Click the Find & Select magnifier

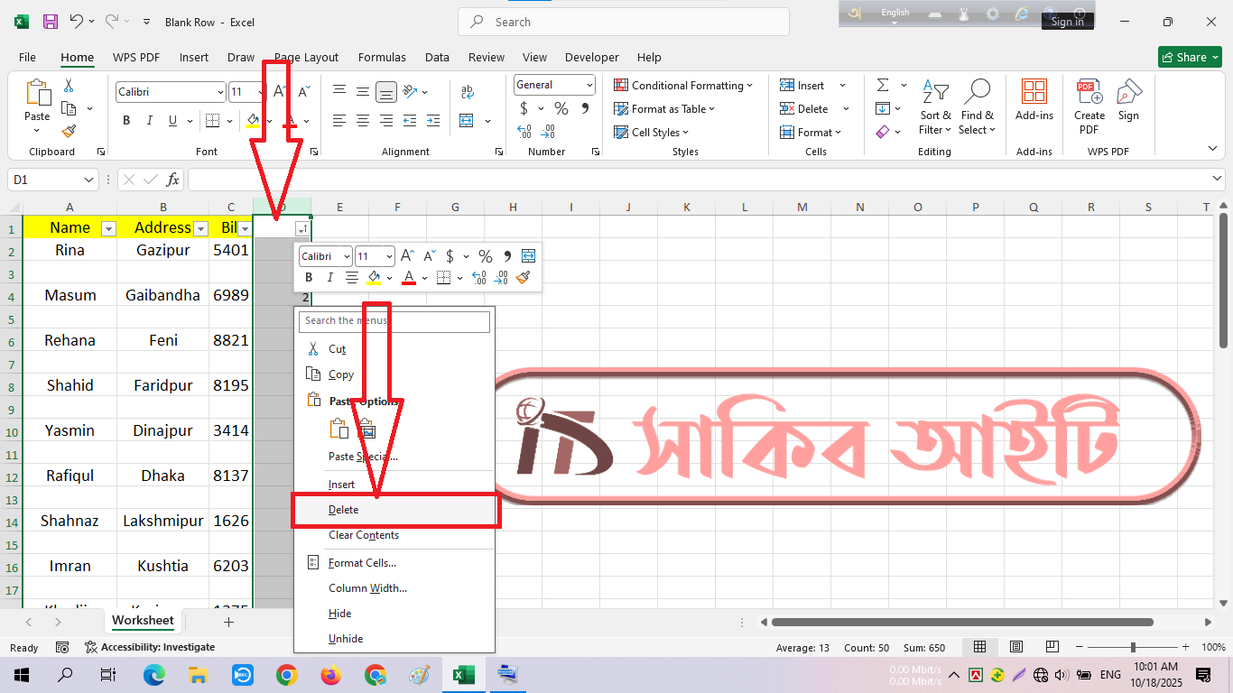point(977,107)
